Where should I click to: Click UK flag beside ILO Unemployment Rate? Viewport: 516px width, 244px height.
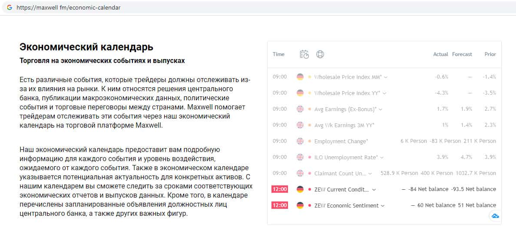click(x=300, y=157)
